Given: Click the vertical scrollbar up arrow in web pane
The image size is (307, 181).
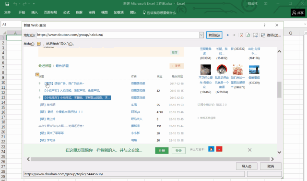Looking at the screenshot, I should (x=279, y=51).
